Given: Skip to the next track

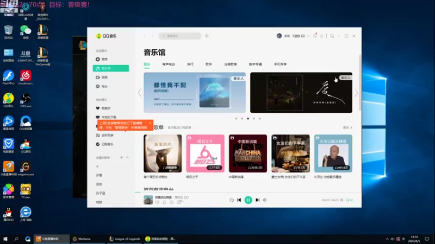Looking at the screenshot, I should [x=257, y=200].
